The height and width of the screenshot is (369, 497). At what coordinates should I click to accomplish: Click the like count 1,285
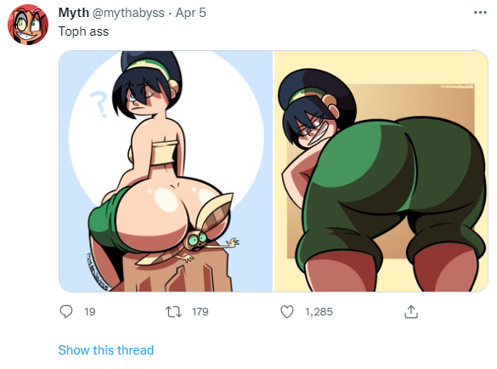319,312
